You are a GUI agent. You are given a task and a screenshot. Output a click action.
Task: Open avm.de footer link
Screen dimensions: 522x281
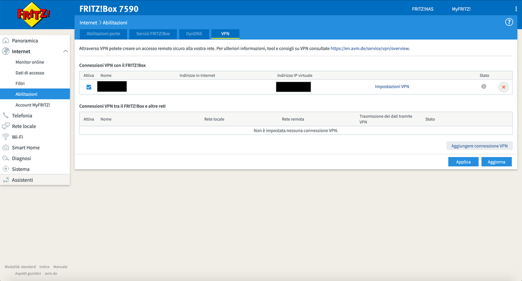click(51, 274)
